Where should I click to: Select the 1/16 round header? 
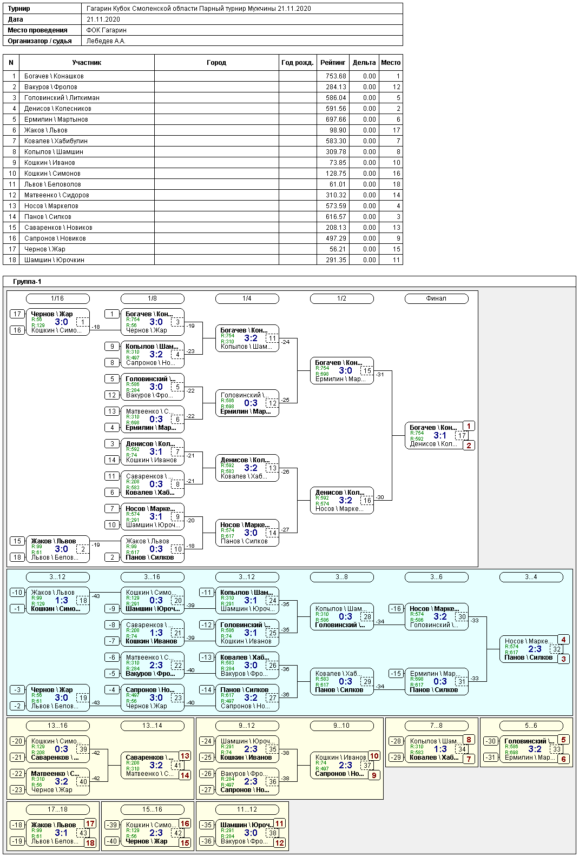[x=57, y=298]
